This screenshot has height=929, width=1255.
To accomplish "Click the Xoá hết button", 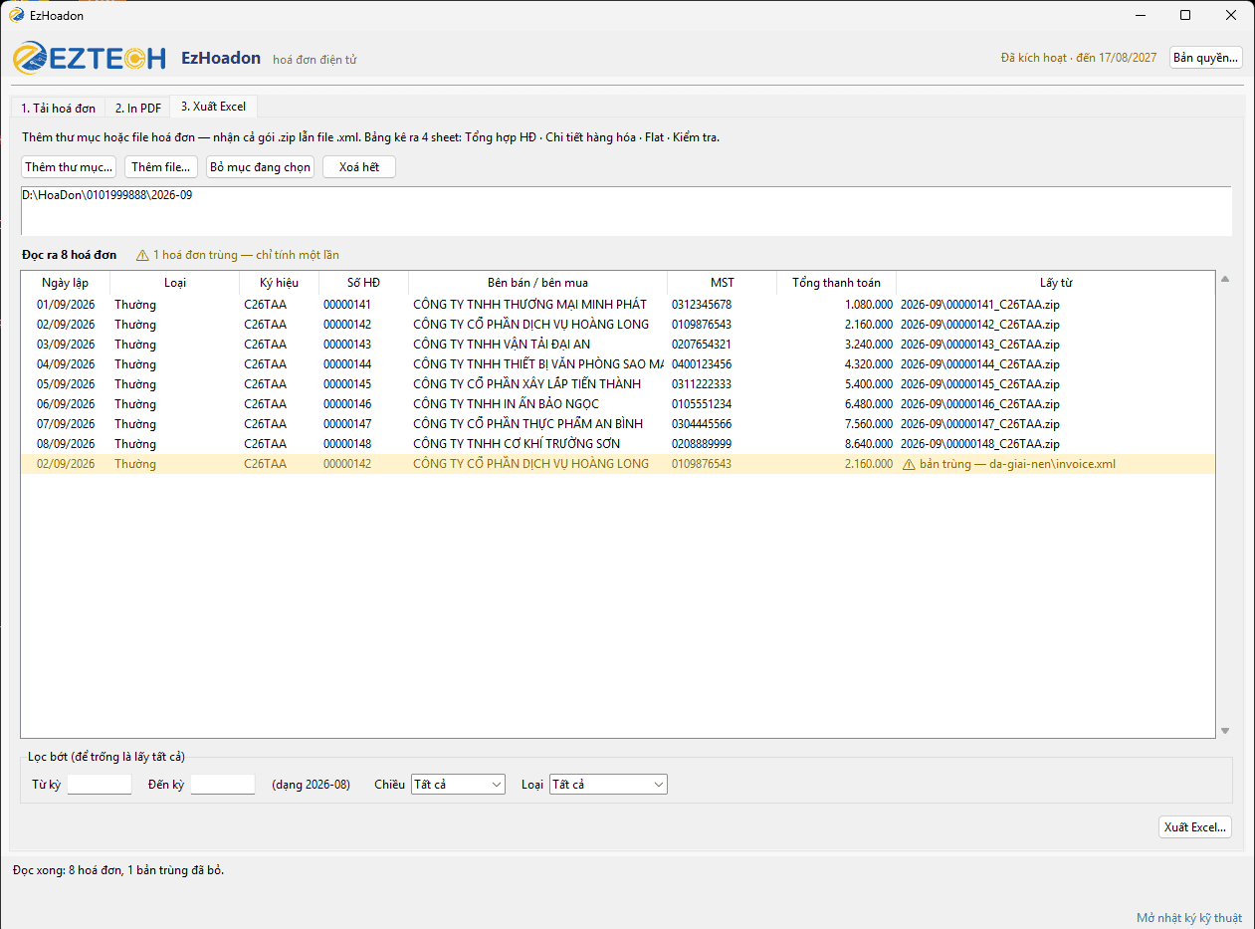I will point(359,167).
